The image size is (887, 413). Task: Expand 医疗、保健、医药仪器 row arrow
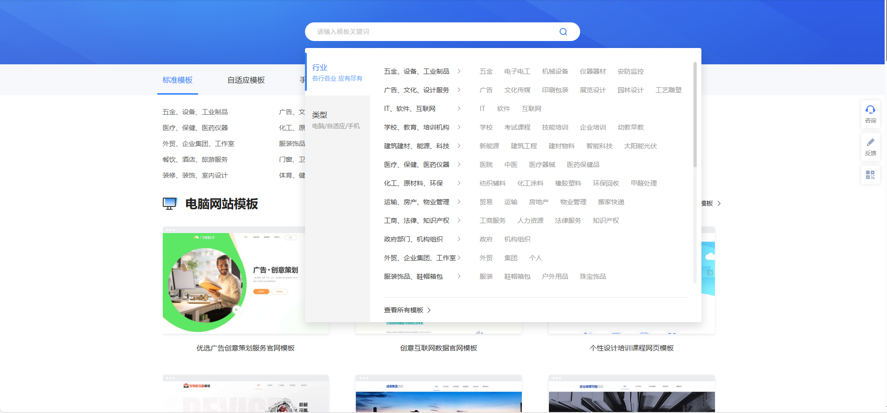pos(459,165)
